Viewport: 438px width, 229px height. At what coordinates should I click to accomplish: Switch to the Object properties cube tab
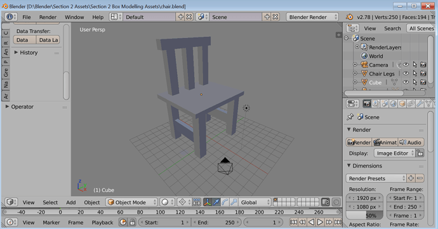point(402,104)
